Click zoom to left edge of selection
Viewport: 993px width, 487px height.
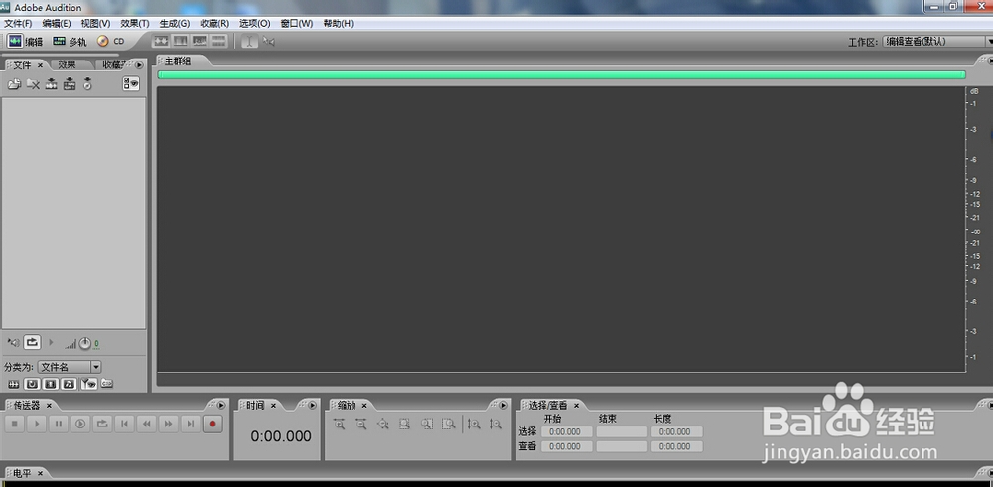coord(427,425)
